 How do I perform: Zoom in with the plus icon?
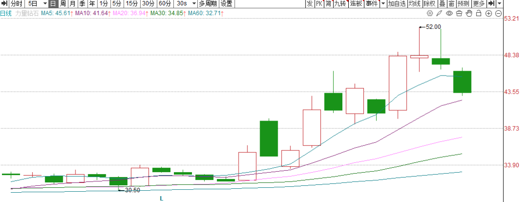tap(488, 13)
